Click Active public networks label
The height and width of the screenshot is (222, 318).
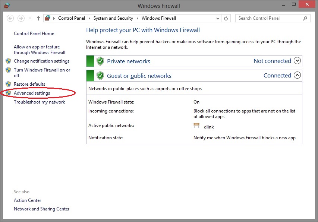pos(111,126)
